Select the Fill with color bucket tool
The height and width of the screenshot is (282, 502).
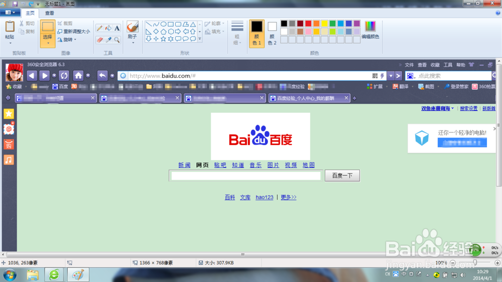pyautogui.click(x=108, y=28)
